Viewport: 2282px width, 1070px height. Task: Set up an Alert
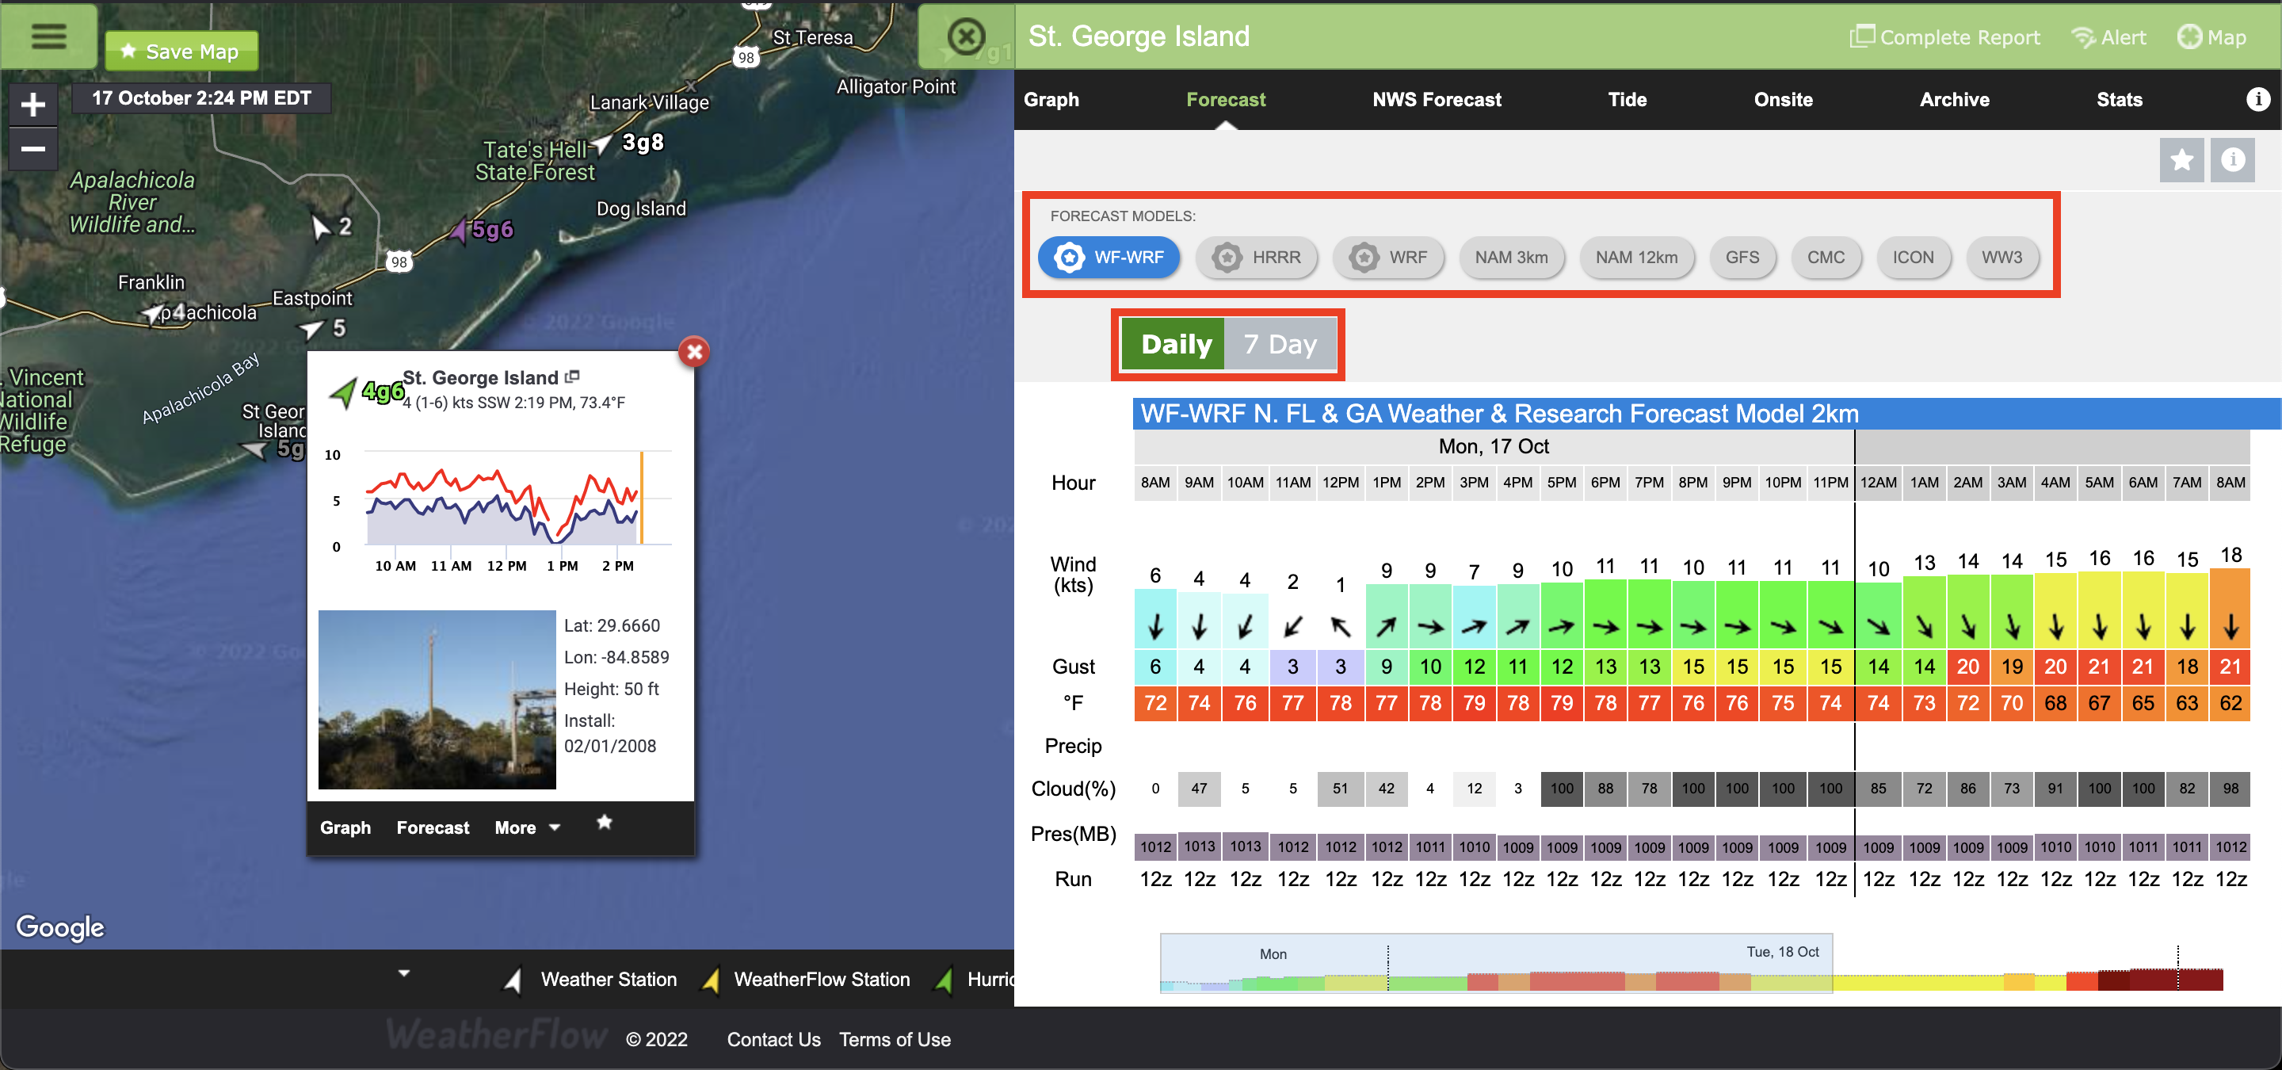2108,37
